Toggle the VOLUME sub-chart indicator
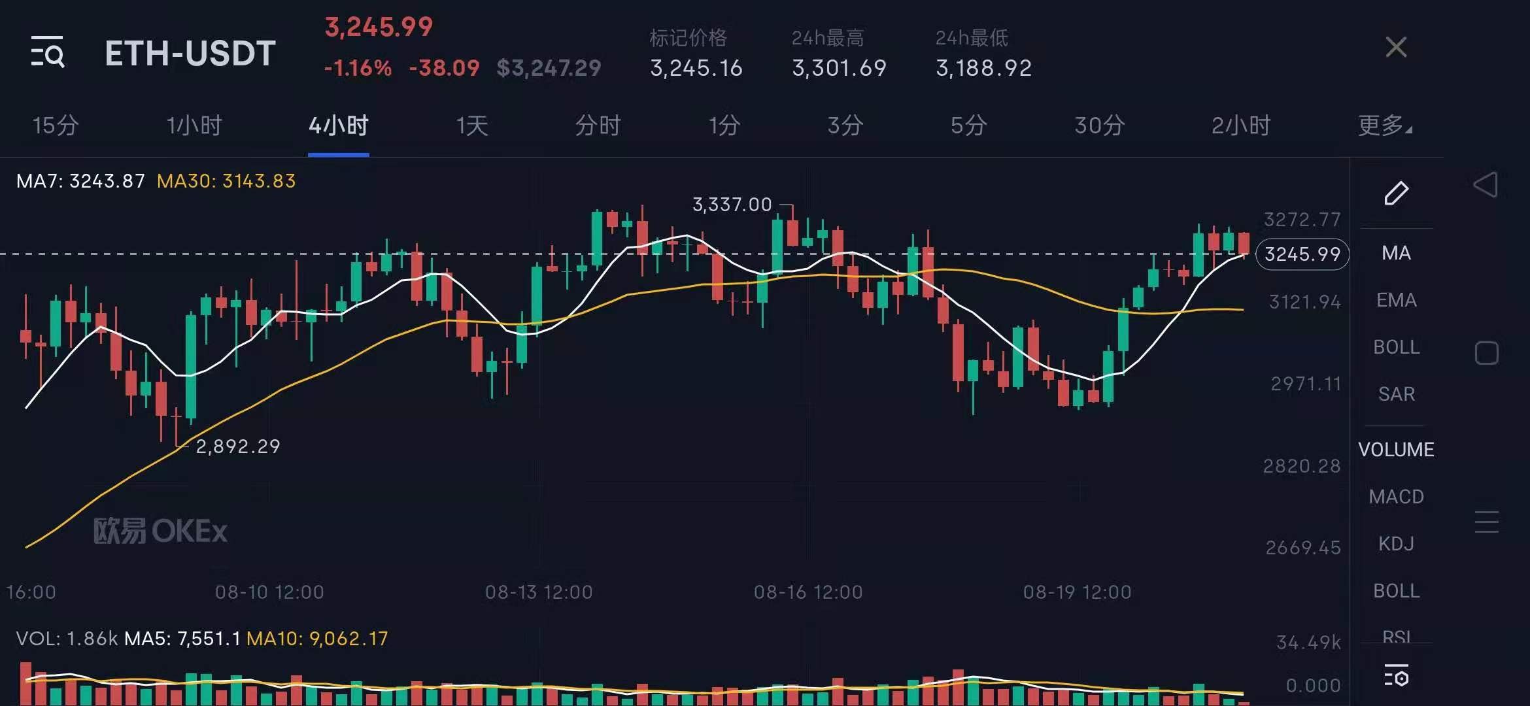1530x706 pixels. [x=1396, y=450]
